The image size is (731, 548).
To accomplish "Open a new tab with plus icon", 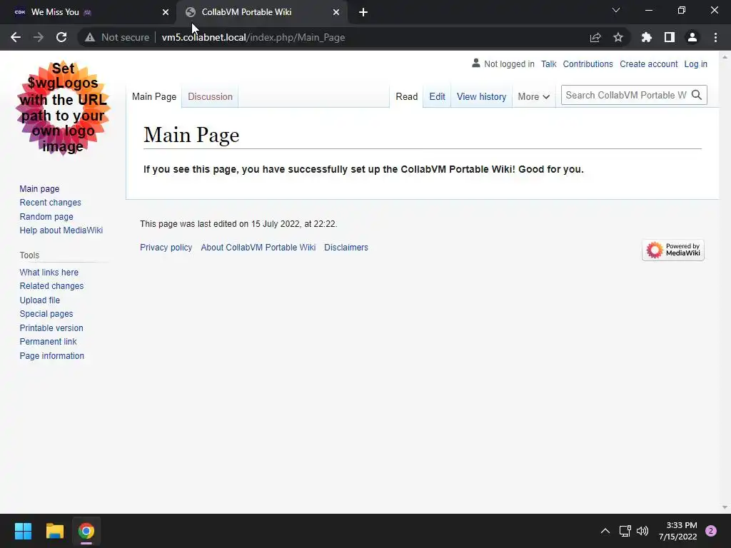I will tap(363, 12).
